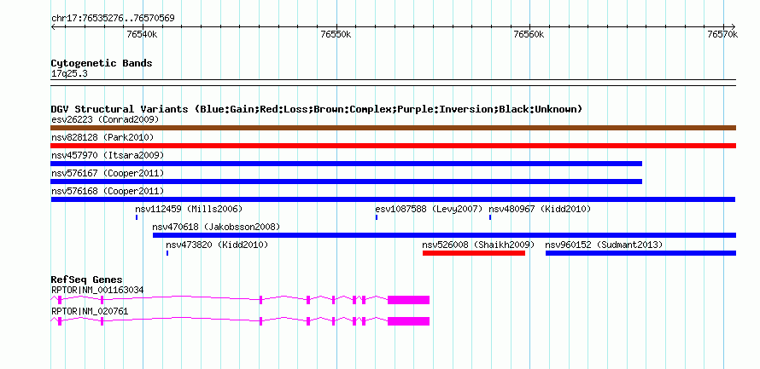Click the RefSeq Genes track title
This screenshot has height=369, width=760.
pos(87,280)
